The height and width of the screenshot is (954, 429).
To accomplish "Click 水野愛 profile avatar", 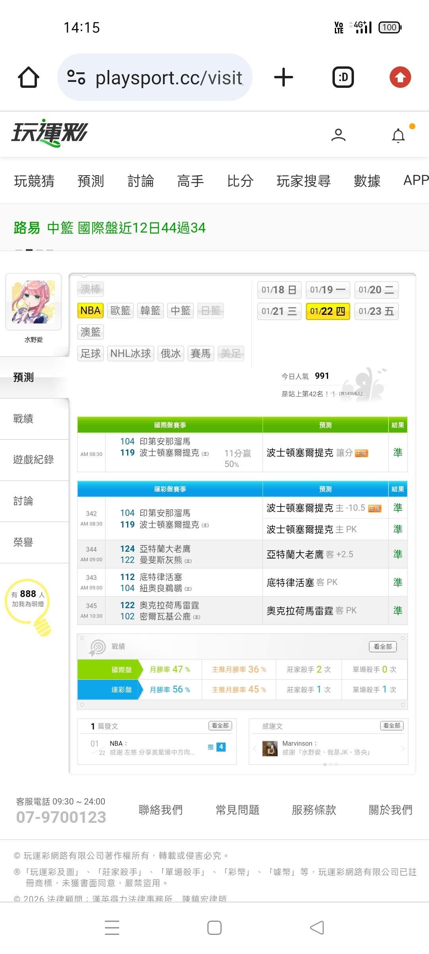I will coord(33,302).
